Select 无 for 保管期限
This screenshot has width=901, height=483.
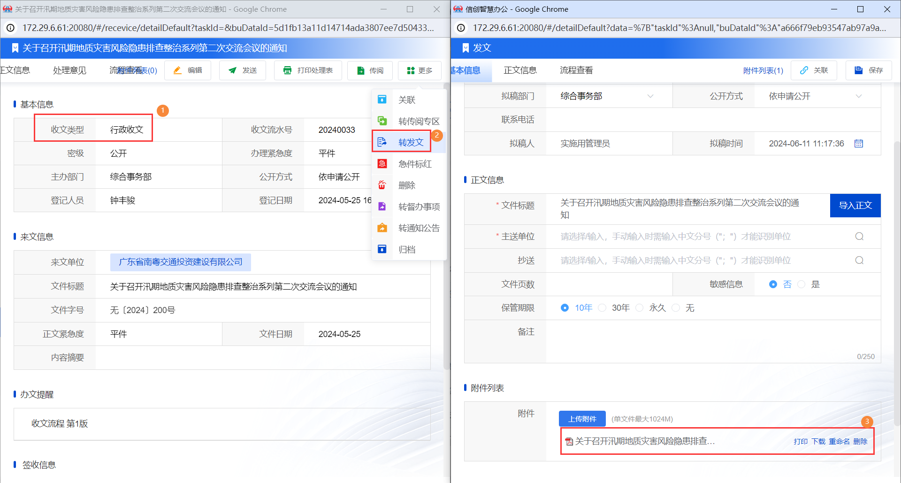pyautogui.click(x=676, y=308)
